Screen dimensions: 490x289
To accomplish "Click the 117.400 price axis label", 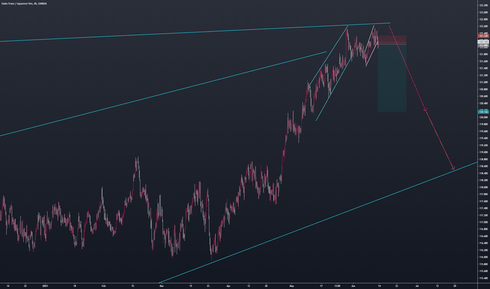I will point(484,208).
